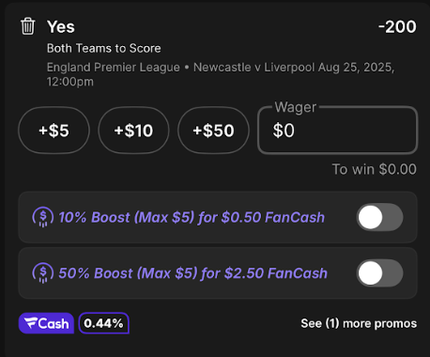Open See (1) more promos
The height and width of the screenshot is (357, 430).
[359, 323]
